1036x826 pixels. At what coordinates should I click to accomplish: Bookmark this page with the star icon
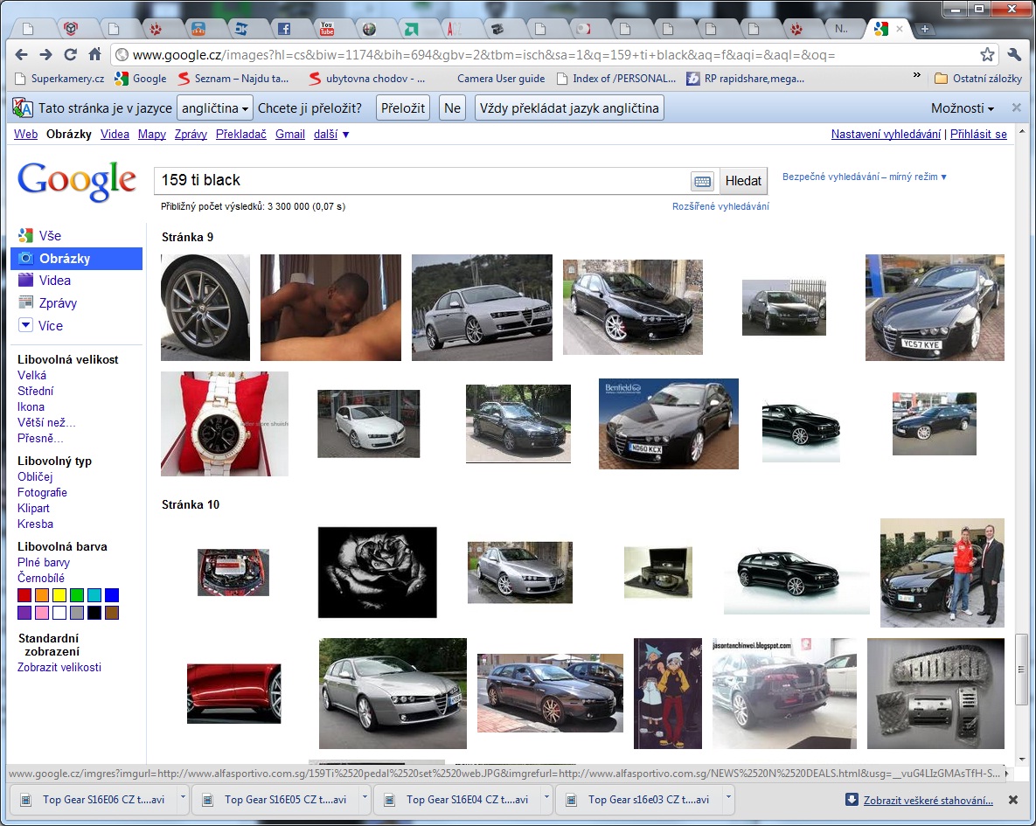987,55
